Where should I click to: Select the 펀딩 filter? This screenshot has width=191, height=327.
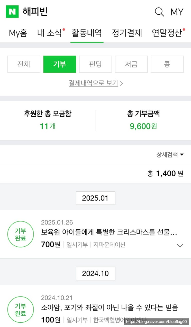95,64
